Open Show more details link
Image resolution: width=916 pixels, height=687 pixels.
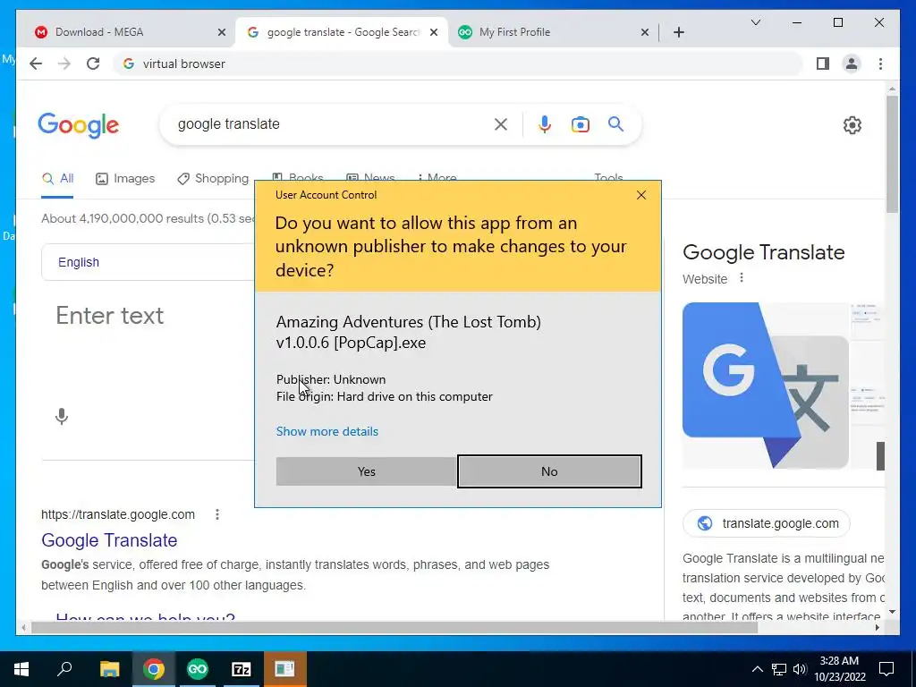(x=327, y=431)
